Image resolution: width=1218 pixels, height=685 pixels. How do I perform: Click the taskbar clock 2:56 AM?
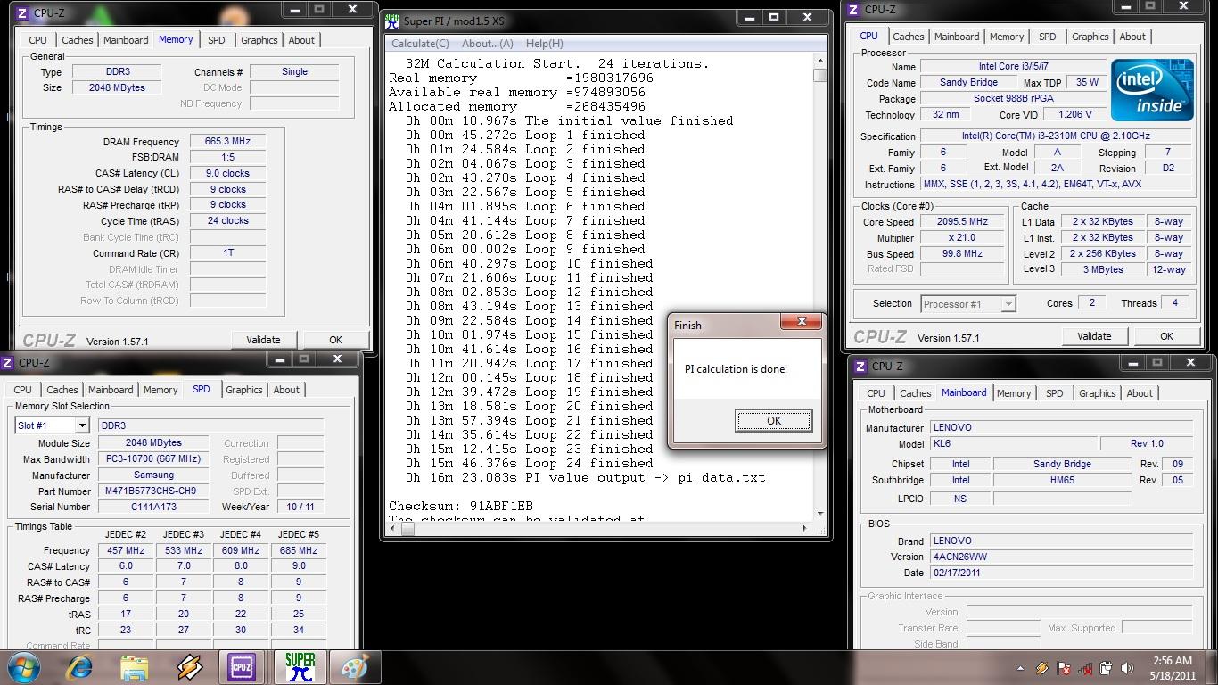(x=1172, y=661)
